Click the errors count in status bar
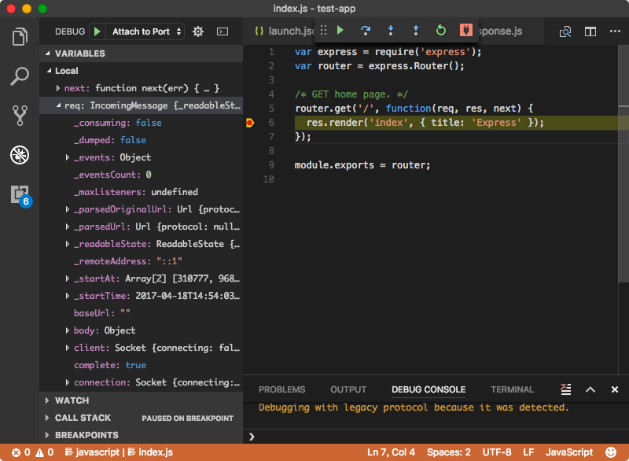This screenshot has height=461, width=629. [x=21, y=452]
